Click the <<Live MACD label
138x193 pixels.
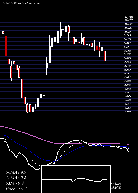116,186
